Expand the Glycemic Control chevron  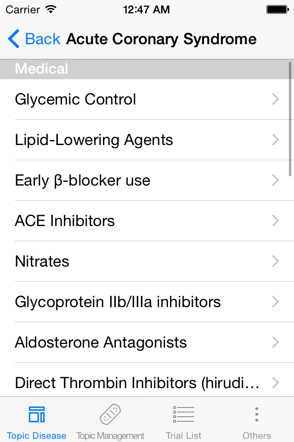click(x=276, y=99)
